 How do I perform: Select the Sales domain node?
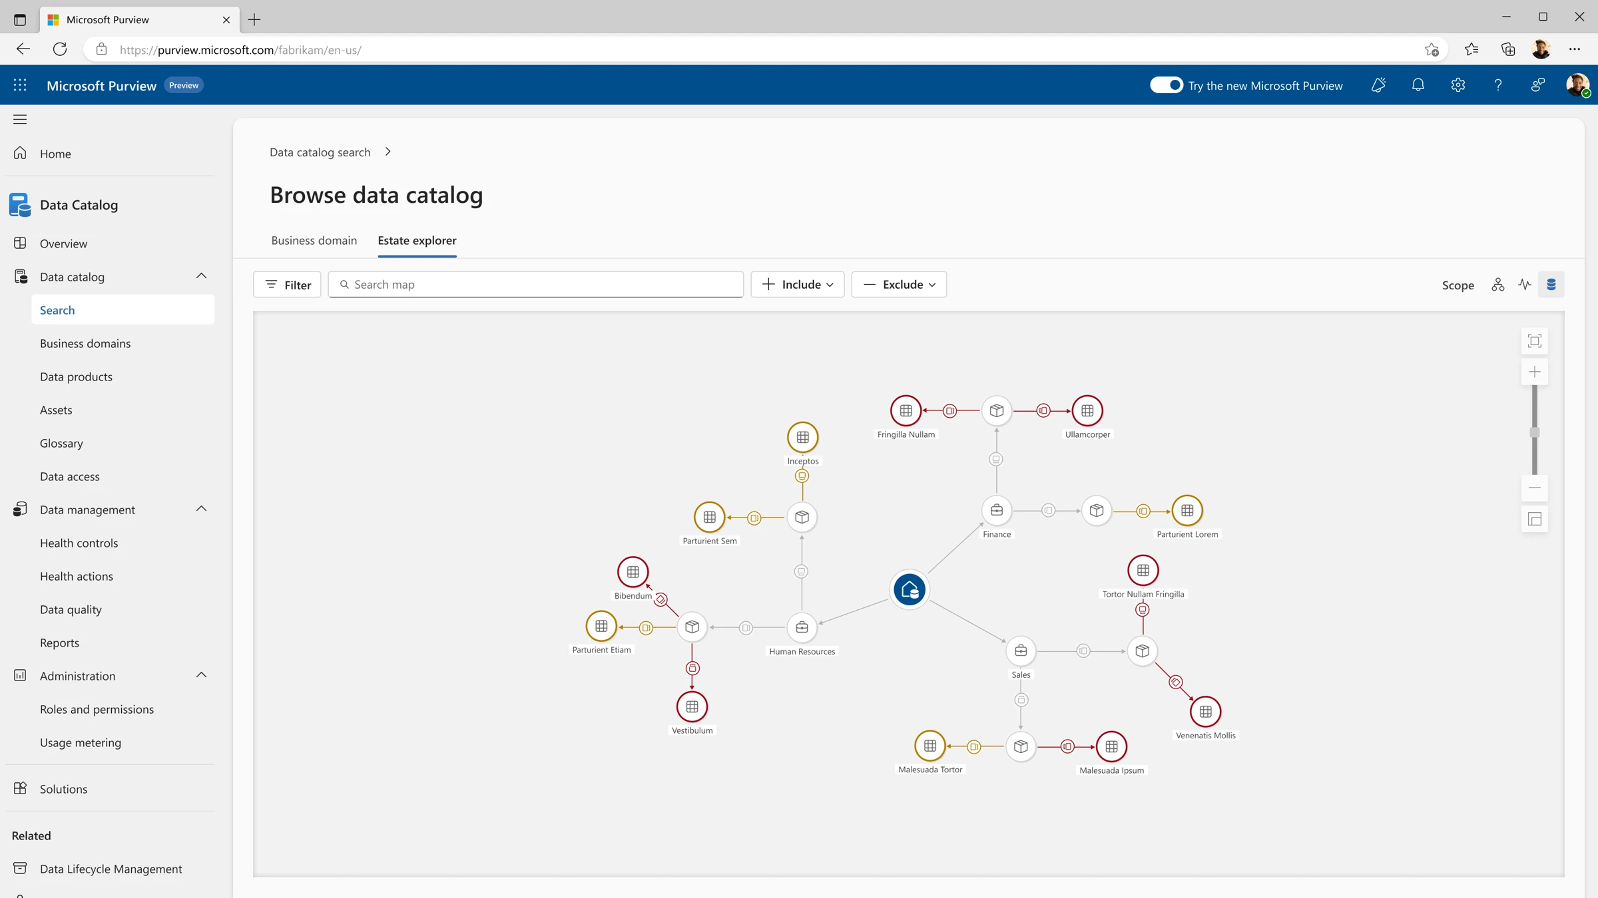tap(1021, 651)
